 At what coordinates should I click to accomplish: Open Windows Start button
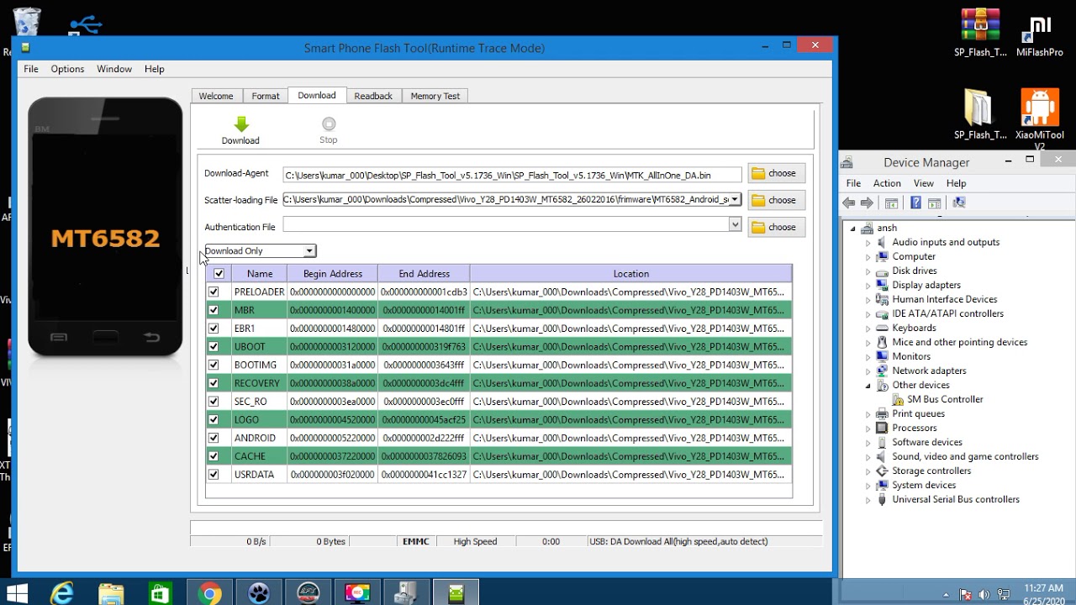(x=17, y=593)
